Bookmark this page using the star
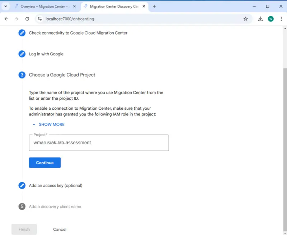287x235 pixels. 246,19
